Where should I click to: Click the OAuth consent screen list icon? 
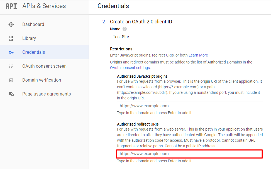tap(11, 66)
